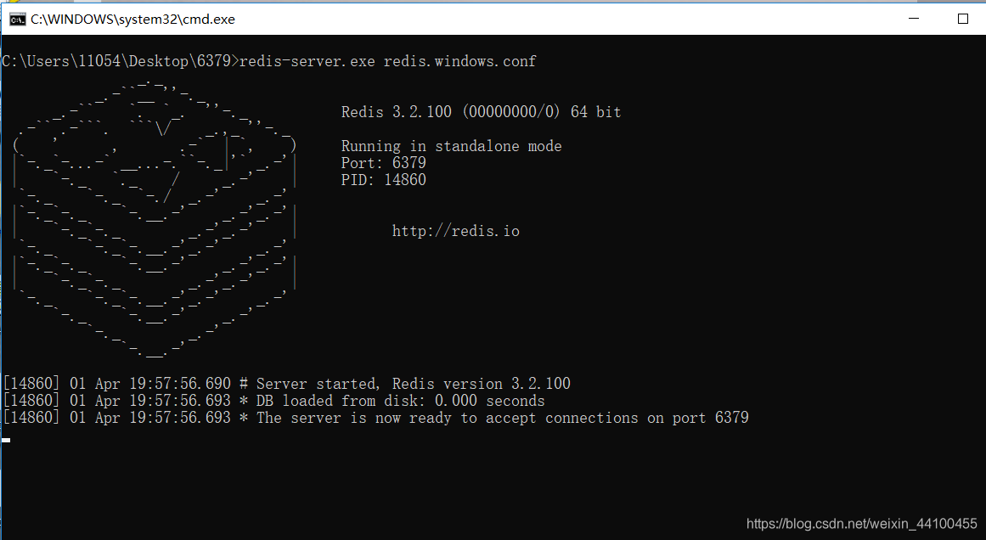This screenshot has width=986, height=540.
Task: Click the title text C:\WINDOWS\system32\cmd.exe
Action: click(x=132, y=20)
